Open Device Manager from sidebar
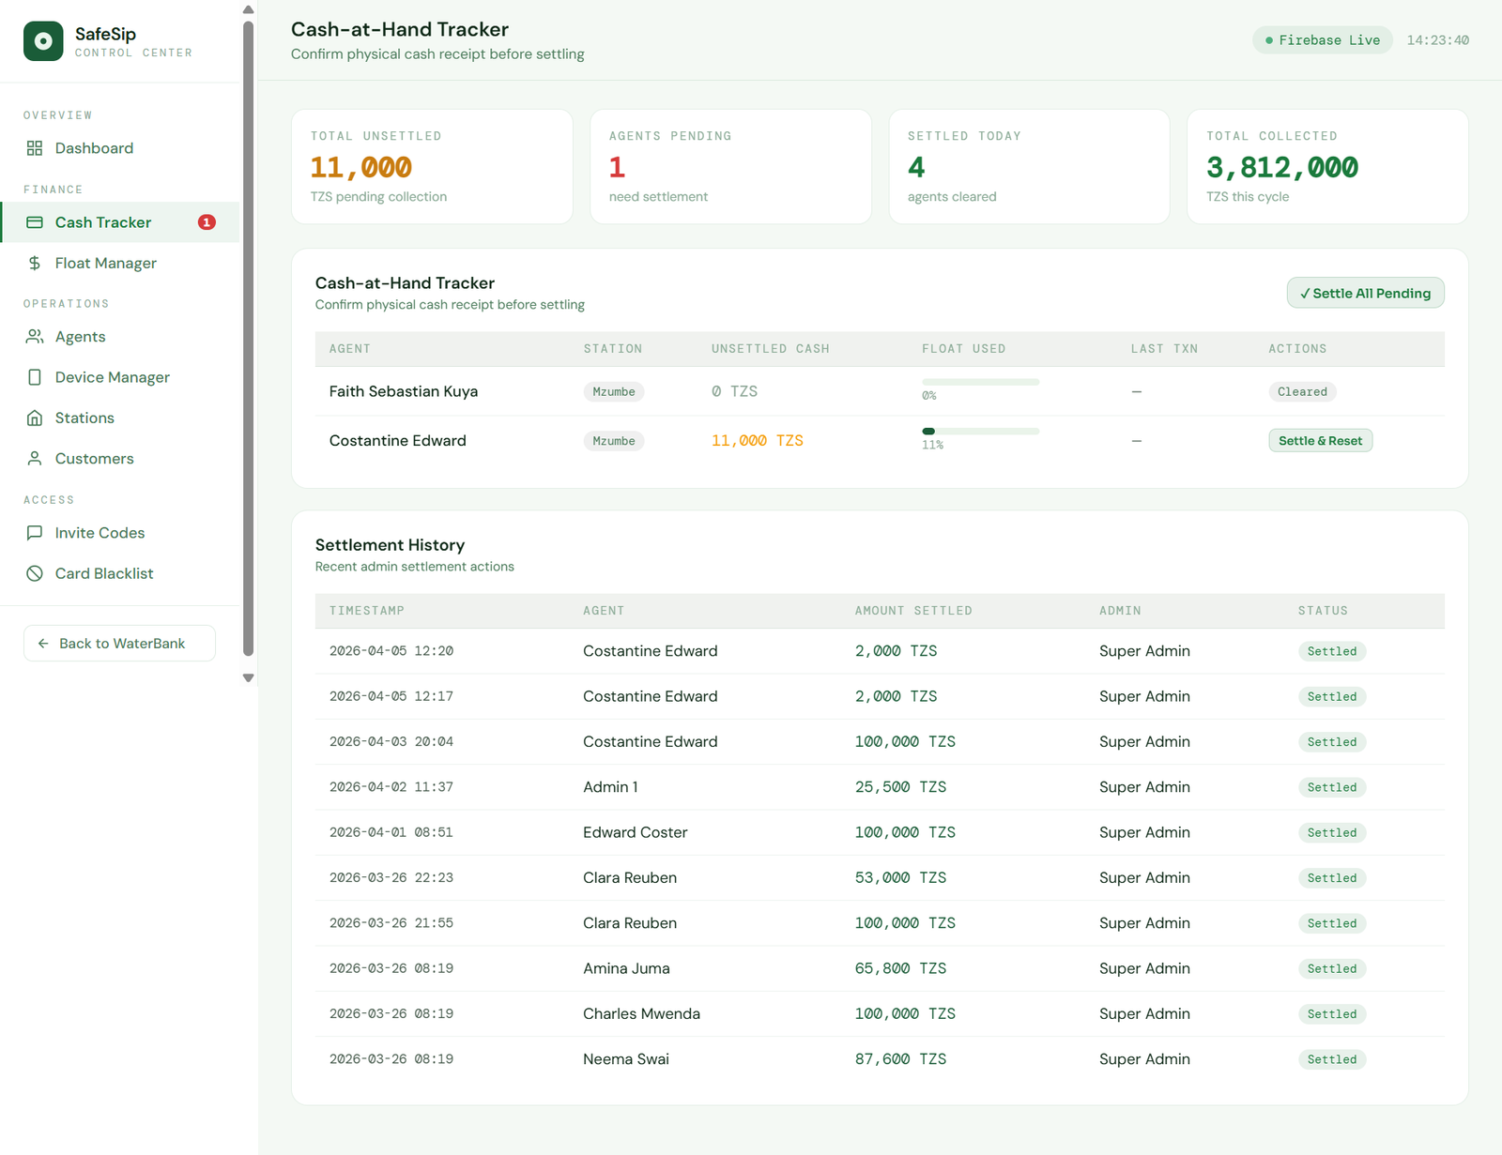 (x=35, y=376)
